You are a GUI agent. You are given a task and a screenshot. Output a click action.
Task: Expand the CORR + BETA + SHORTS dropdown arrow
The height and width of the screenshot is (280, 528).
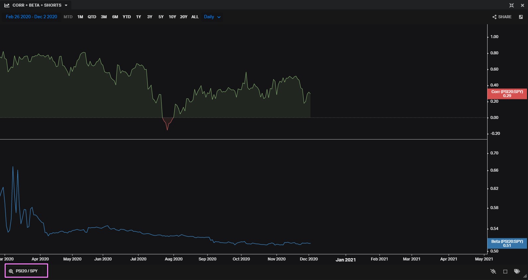pyautogui.click(x=66, y=5)
